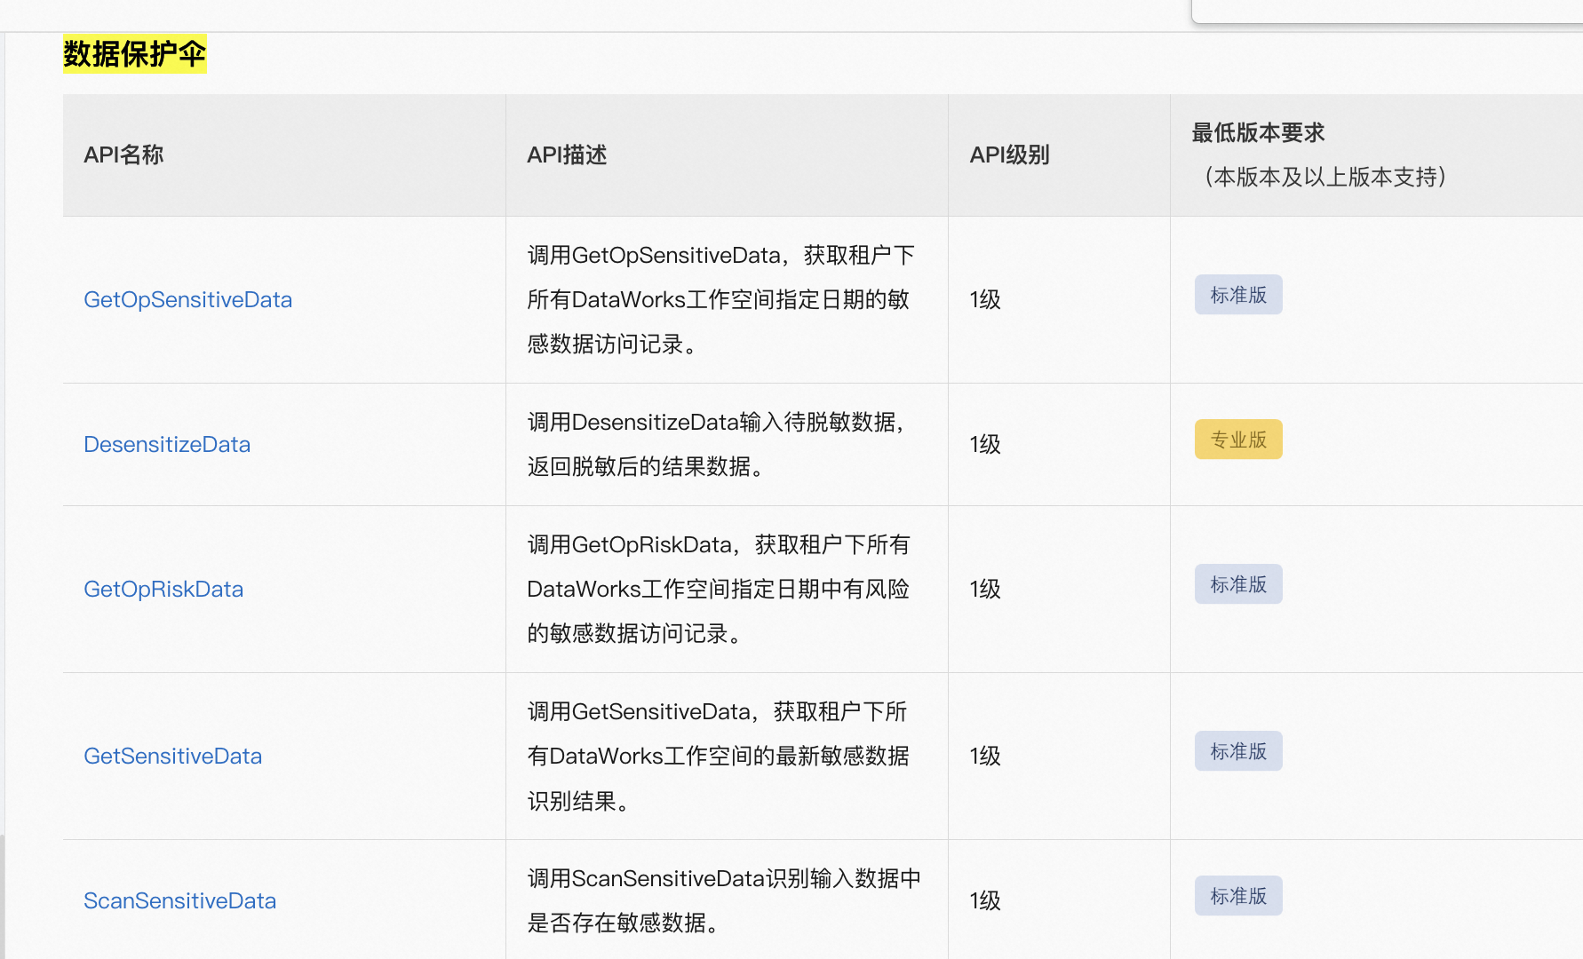The height and width of the screenshot is (959, 1583).
Task: Open the DesensitizeData API link
Action: pos(167,445)
